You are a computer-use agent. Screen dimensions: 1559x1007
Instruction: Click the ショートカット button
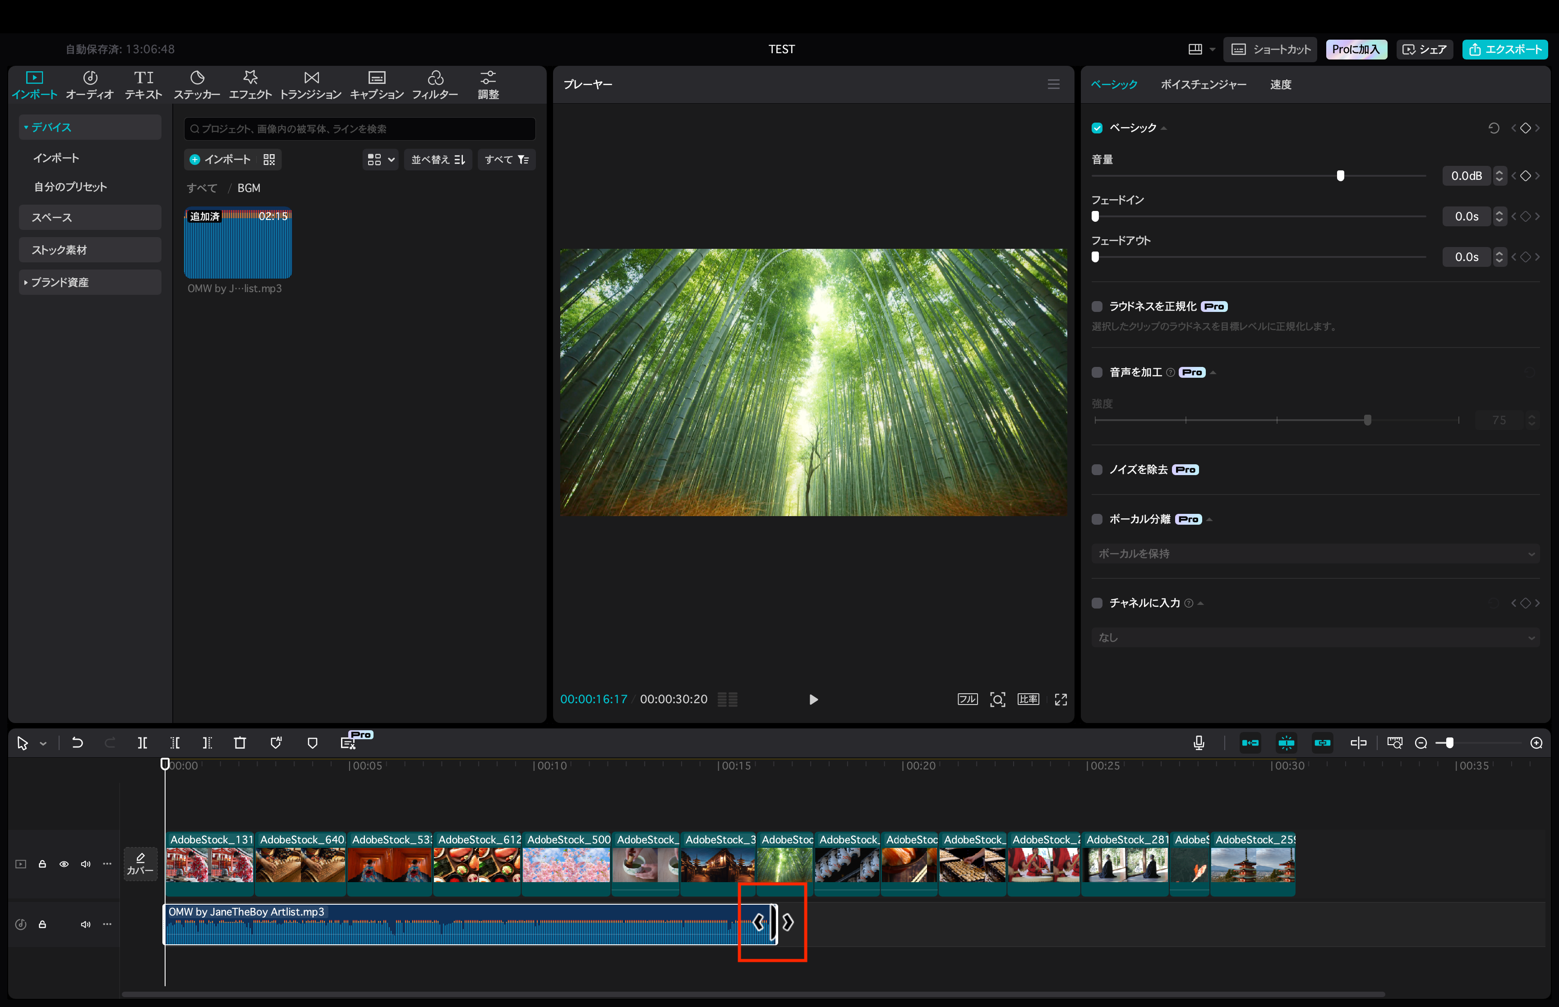point(1270,50)
